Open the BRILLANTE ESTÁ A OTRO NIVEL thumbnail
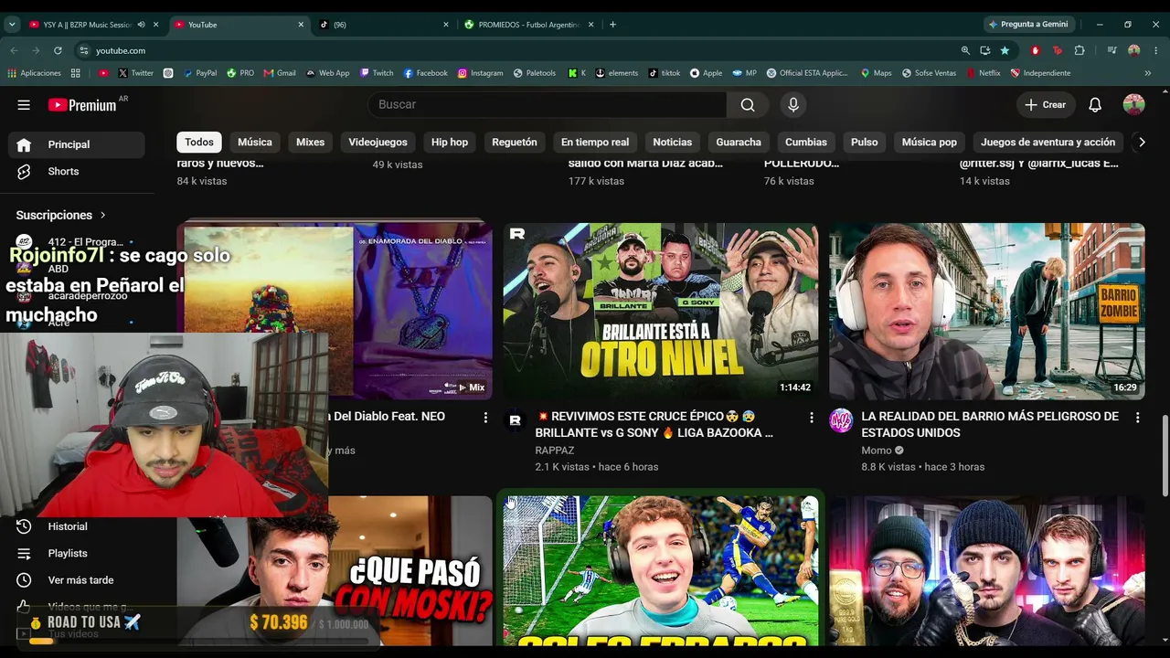 661,312
